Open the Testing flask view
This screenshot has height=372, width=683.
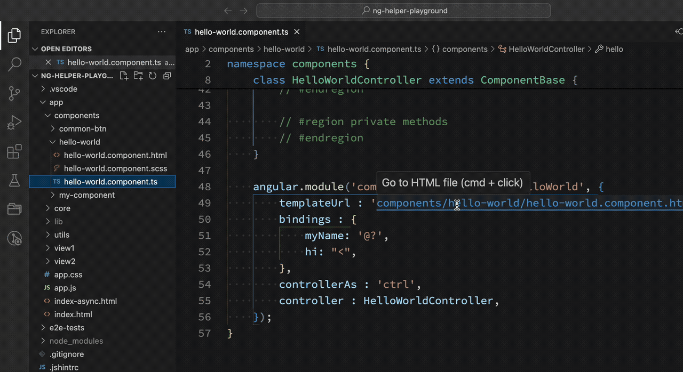click(x=14, y=181)
